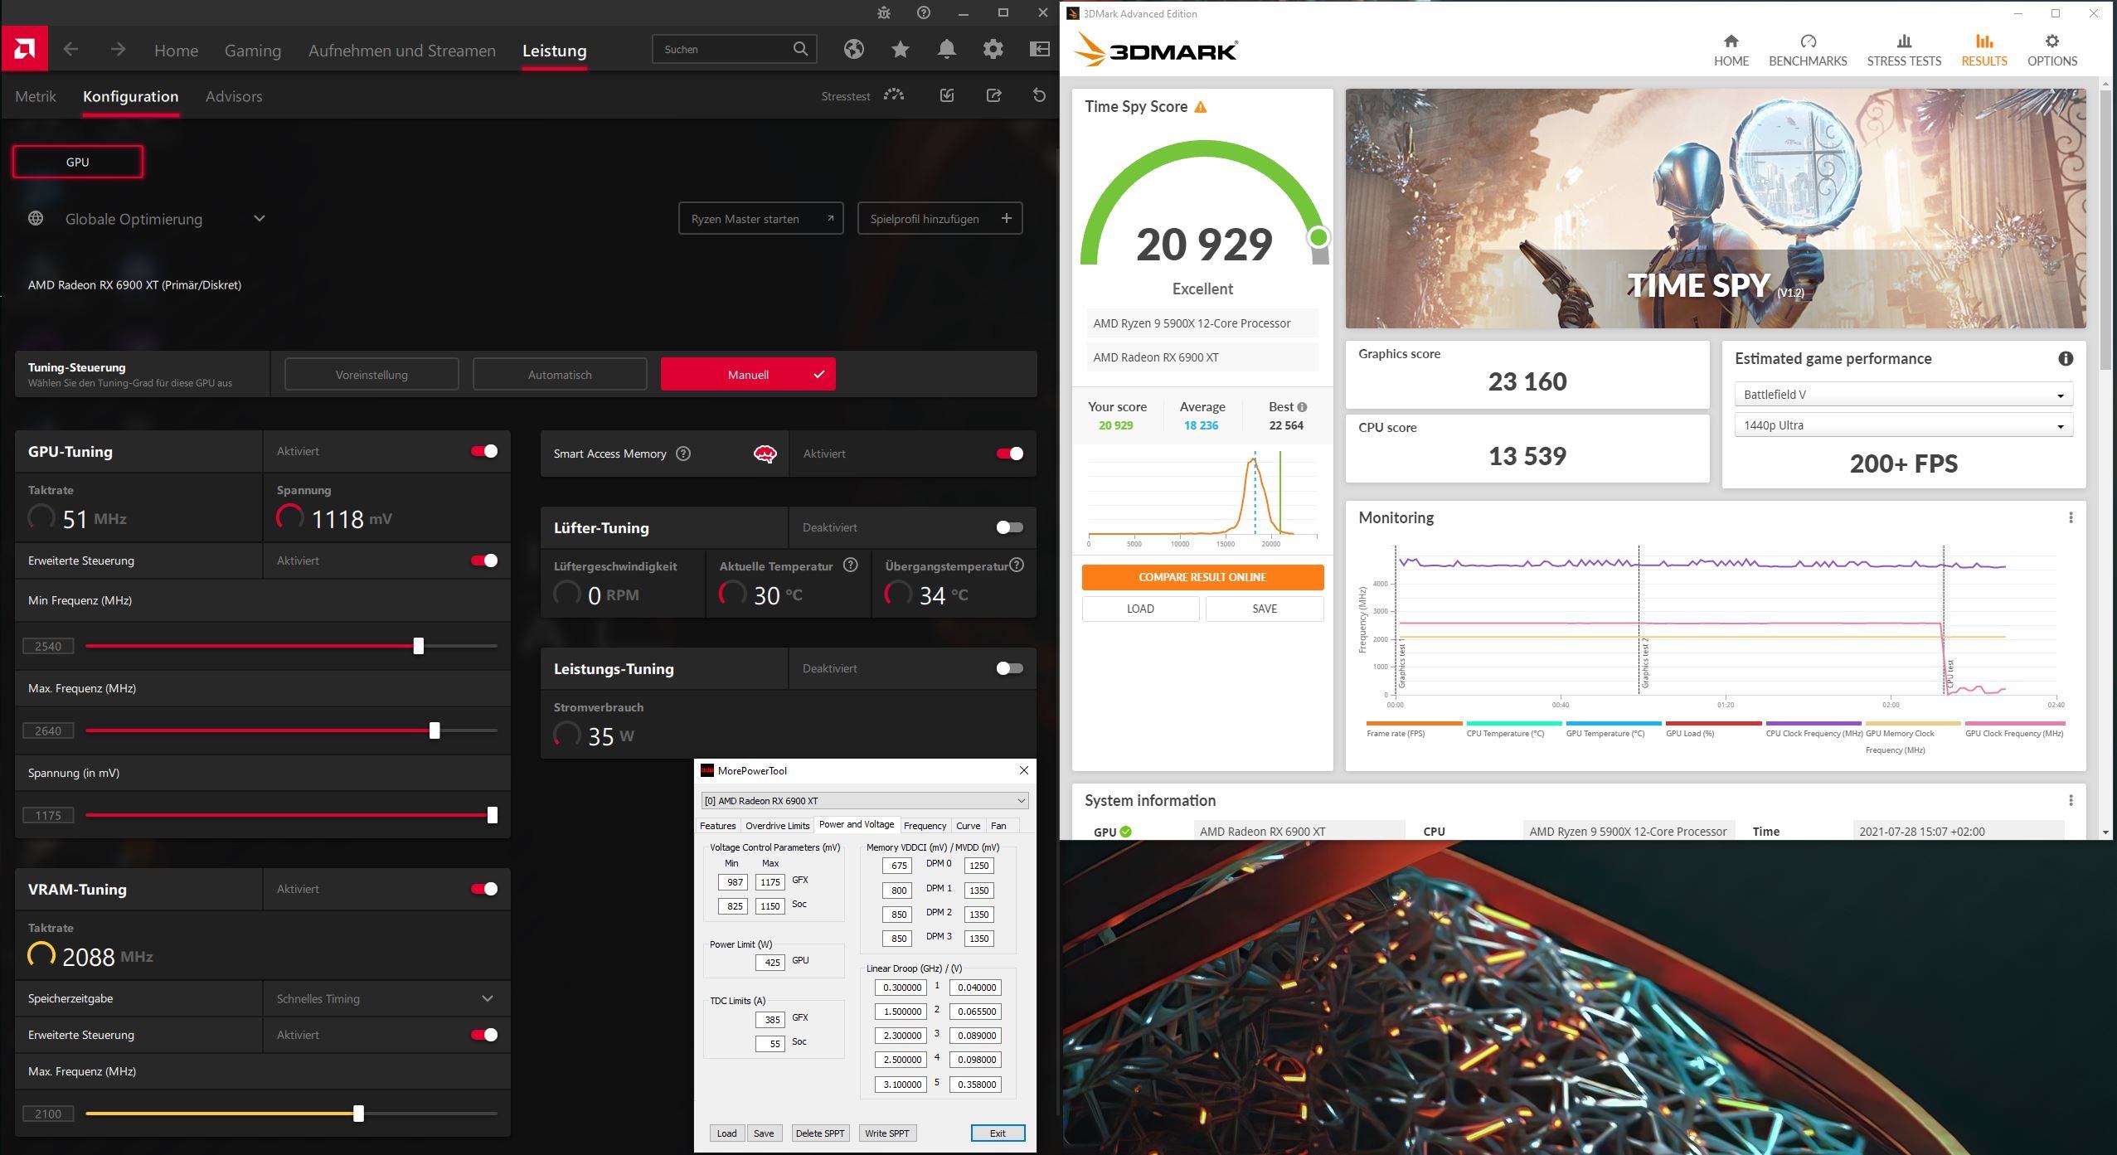Click the search magnifier icon
The height and width of the screenshot is (1155, 2117).
click(800, 49)
